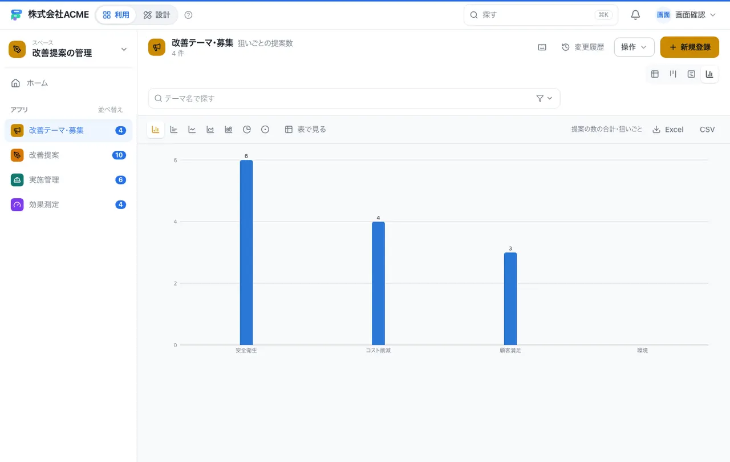
Task: Open the 操作 dropdown menu
Action: (x=634, y=47)
